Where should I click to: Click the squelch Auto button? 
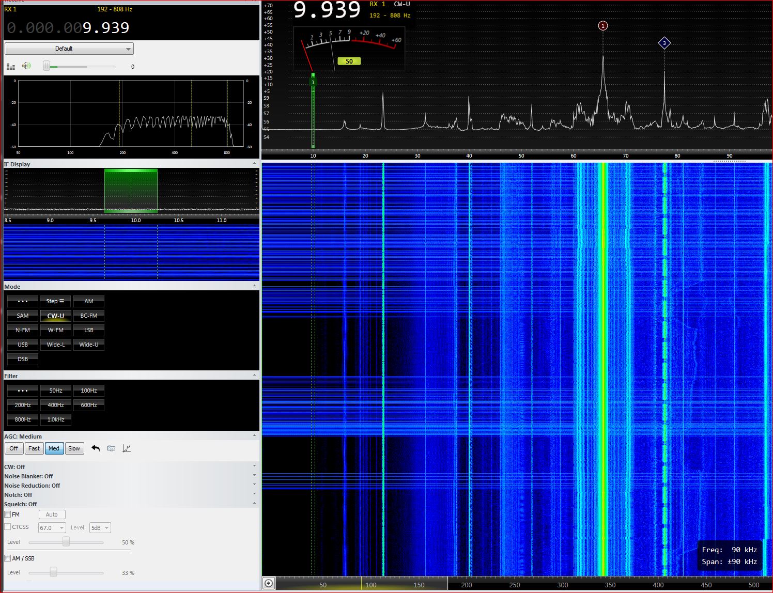click(52, 514)
